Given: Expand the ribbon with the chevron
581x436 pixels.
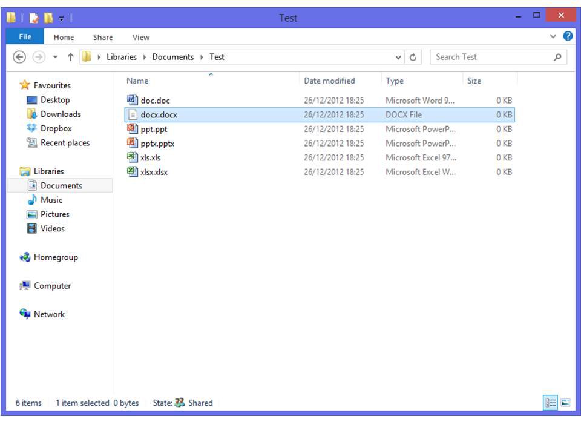Looking at the screenshot, I should 553,36.
